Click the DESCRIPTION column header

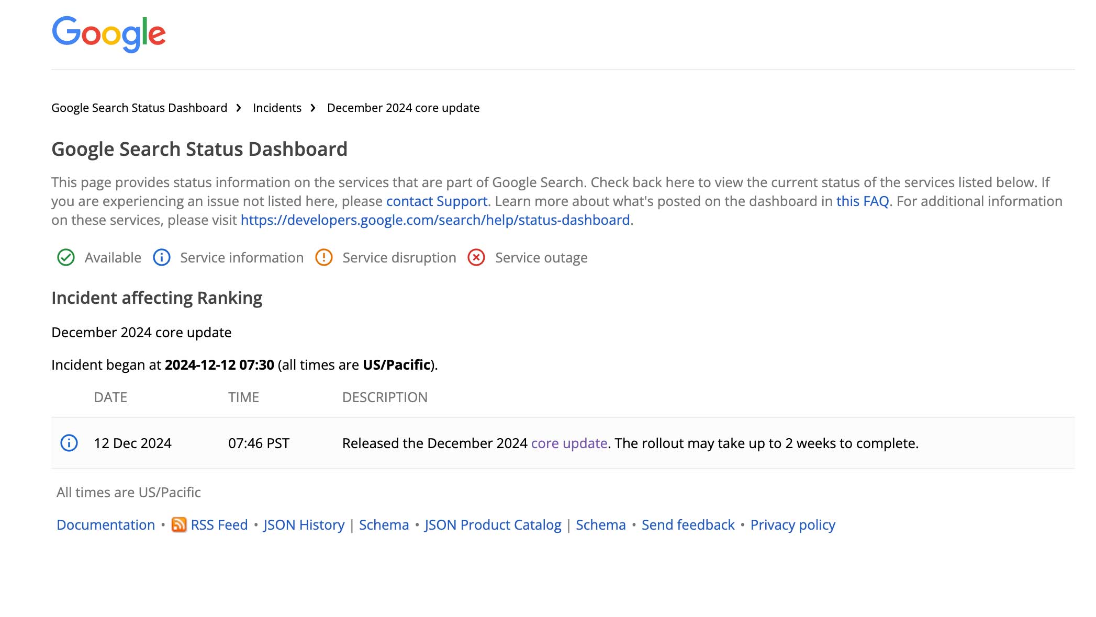click(385, 397)
